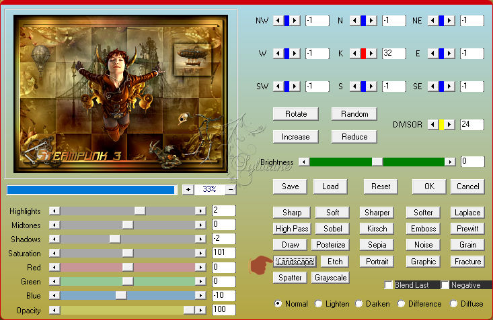Save the current filter settings

tap(290, 186)
